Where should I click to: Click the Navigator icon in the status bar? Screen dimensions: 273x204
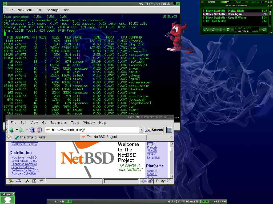(11, 181)
